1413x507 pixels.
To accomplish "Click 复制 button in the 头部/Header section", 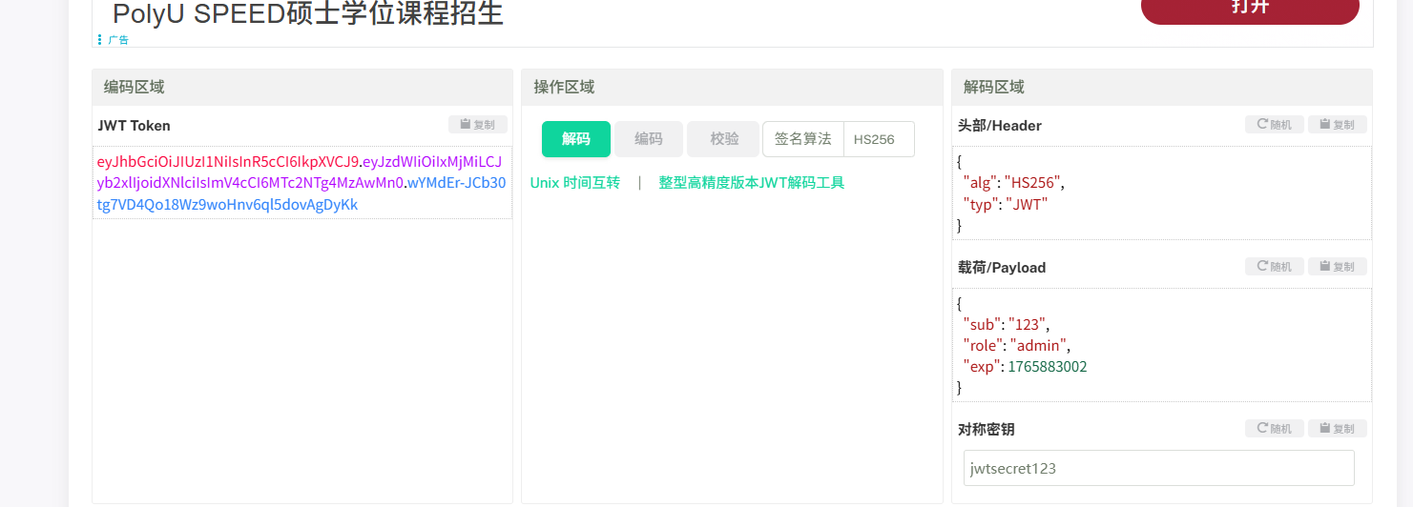I will [1337, 125].
